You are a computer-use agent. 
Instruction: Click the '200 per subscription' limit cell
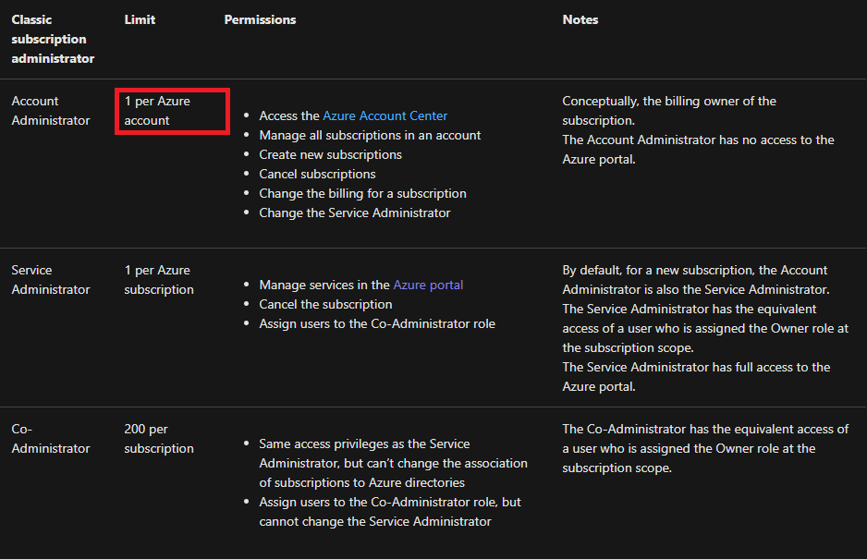pos(159,439)
